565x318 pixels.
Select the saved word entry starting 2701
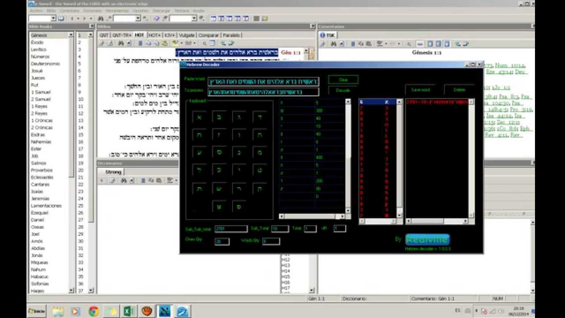point(437,102)
